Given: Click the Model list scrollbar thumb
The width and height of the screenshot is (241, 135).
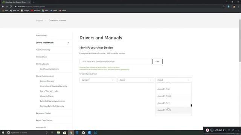Looking at the screenshot, I should (191, 105).
